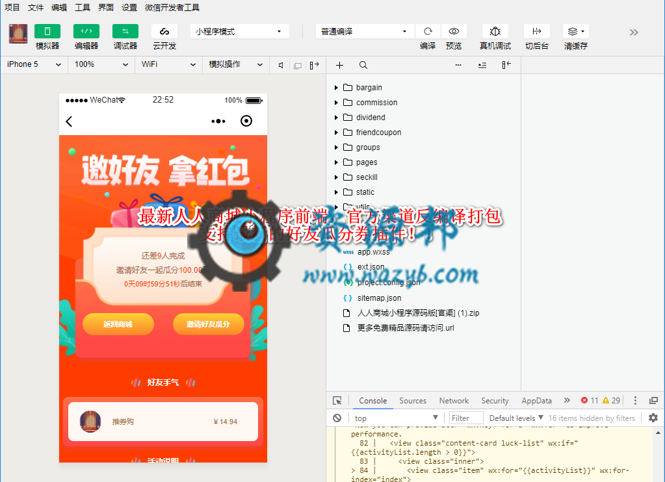Click the preview (预览) eye icon
Image resolution: width=665 pixels, height=482 pixels.
click(454, 31)
